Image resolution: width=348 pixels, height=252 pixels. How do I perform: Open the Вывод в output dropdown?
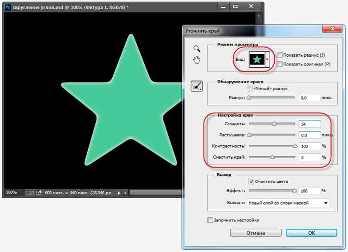[288, 203]
